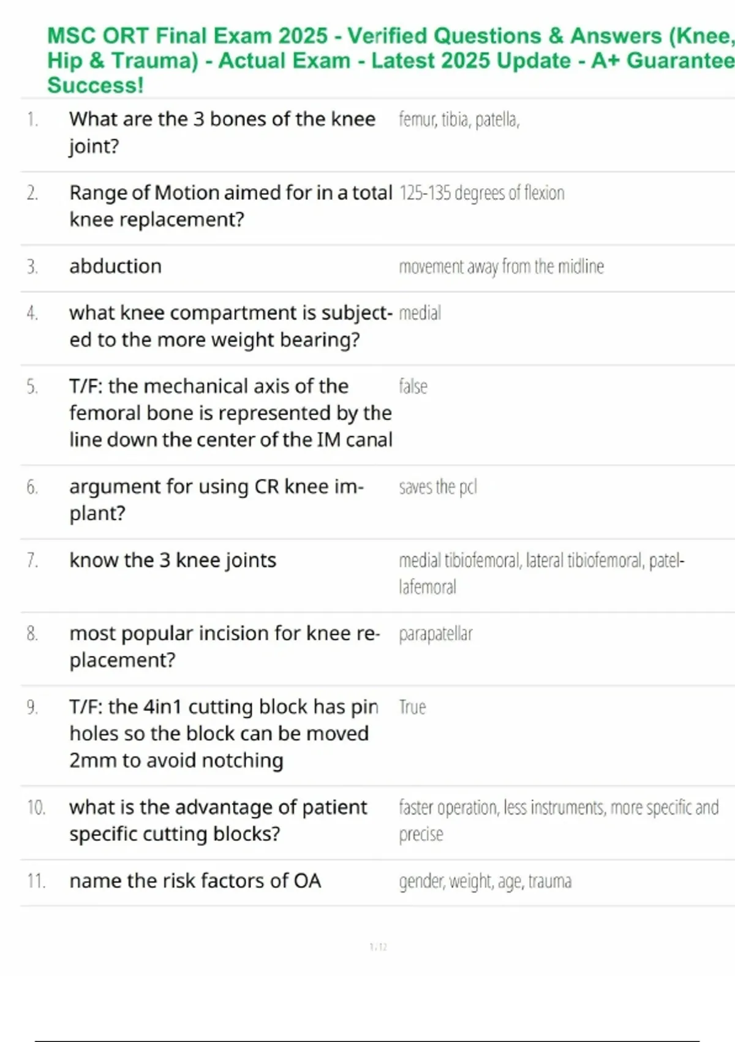Select answer 'gender, weight, age, trauma'
The image size is (735, 1042).
pyautogui.click(x=485, y=881)
